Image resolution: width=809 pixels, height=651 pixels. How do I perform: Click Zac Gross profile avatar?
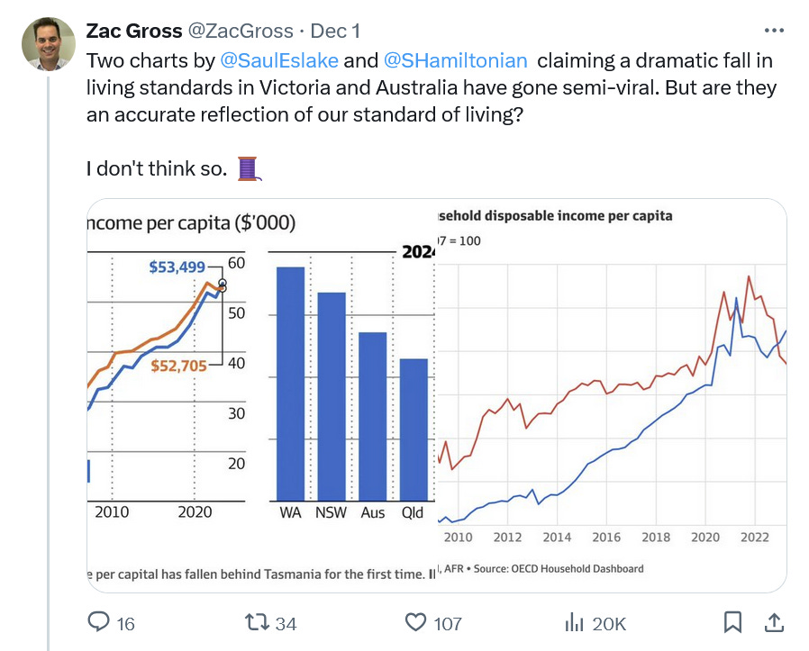tap(49, 44)
